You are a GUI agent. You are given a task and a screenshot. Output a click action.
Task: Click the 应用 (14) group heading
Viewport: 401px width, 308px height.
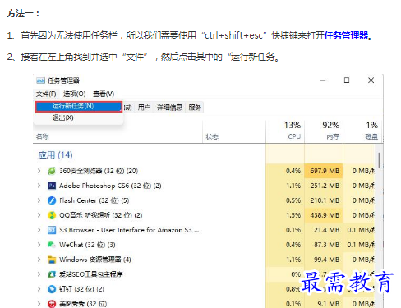pyautogui.click(x=55, y=155)
